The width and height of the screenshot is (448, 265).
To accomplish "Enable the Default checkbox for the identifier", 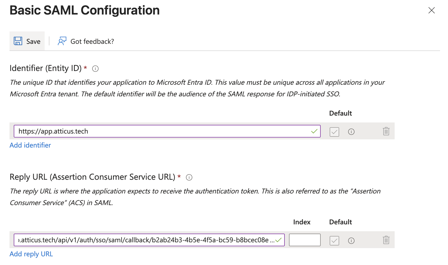I will (334, 132).
